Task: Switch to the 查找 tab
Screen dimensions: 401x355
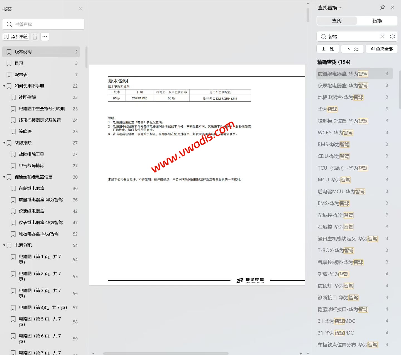Action: pyautogui.click(x=337, y=21)
